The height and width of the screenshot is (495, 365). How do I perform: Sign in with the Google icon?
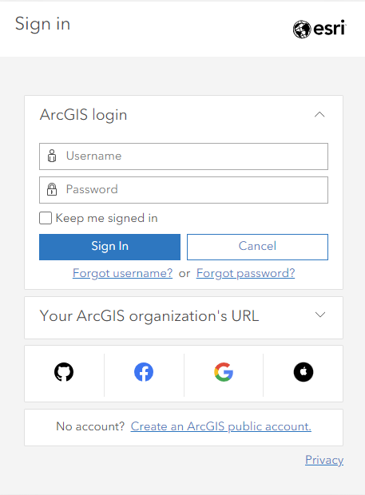[224, 372]
